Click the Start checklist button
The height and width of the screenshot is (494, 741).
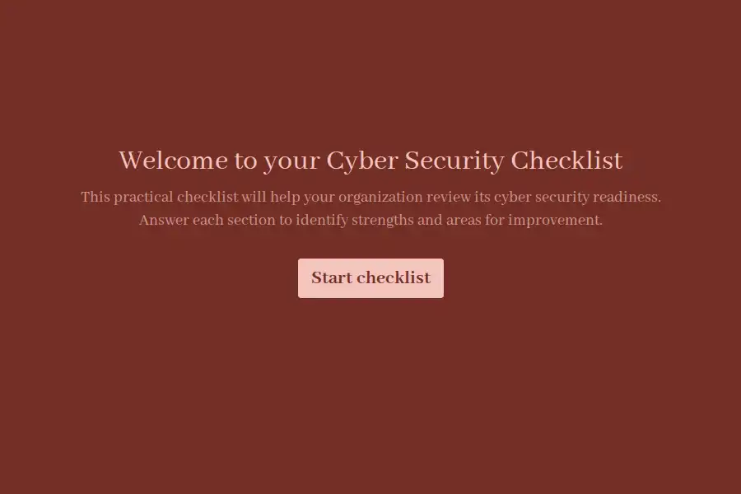[x=370, y=278]
